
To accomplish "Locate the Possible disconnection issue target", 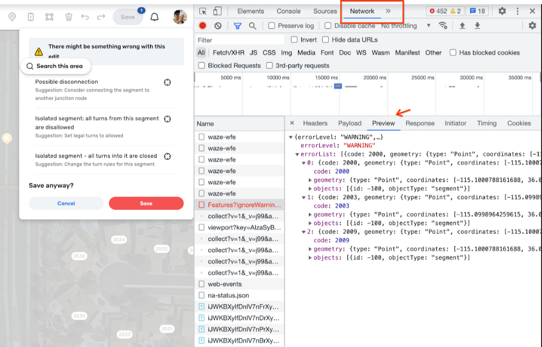I will click(167, 82).
